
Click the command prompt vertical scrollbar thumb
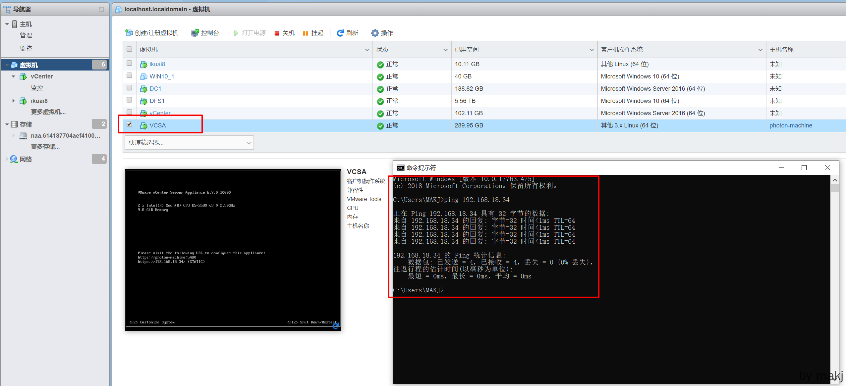[834, 188]
